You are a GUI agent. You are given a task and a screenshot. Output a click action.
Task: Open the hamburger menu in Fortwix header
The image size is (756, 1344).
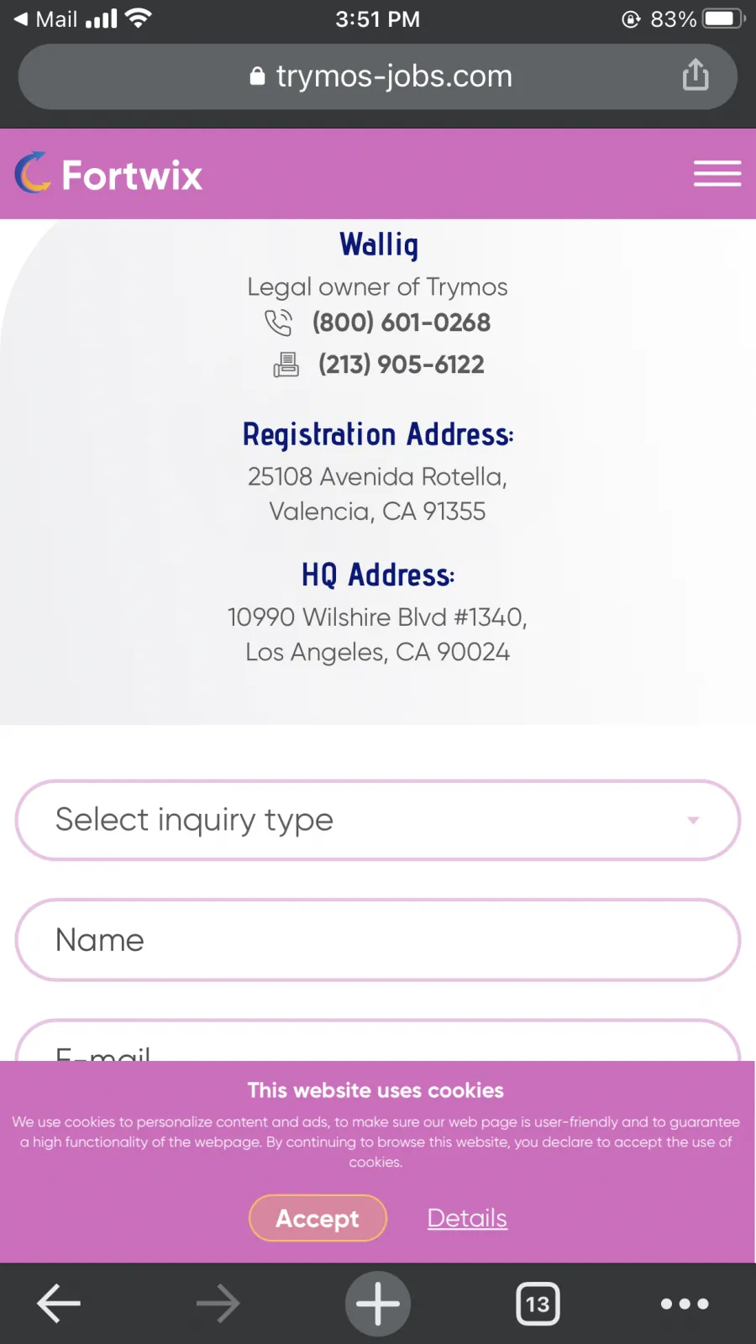click(x=717, y=174)
